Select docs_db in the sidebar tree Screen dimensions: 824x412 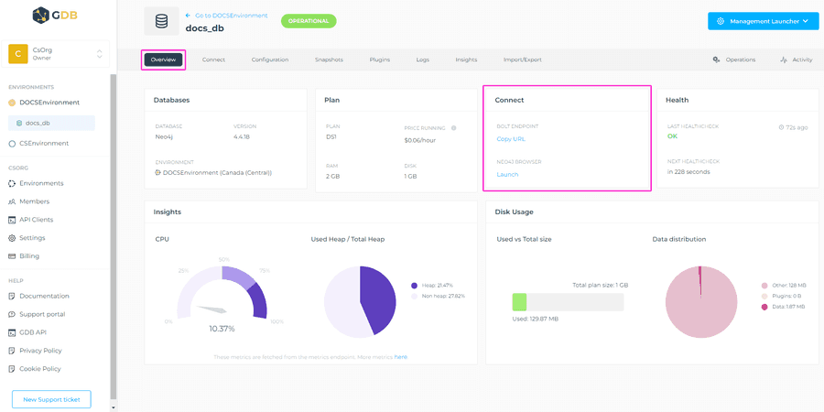(x=51, y=123)
